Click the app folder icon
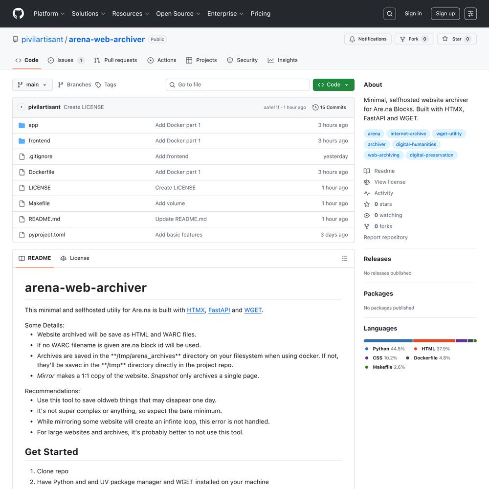Viewport: 489px width, 489px height. click(x=22, y=125)
